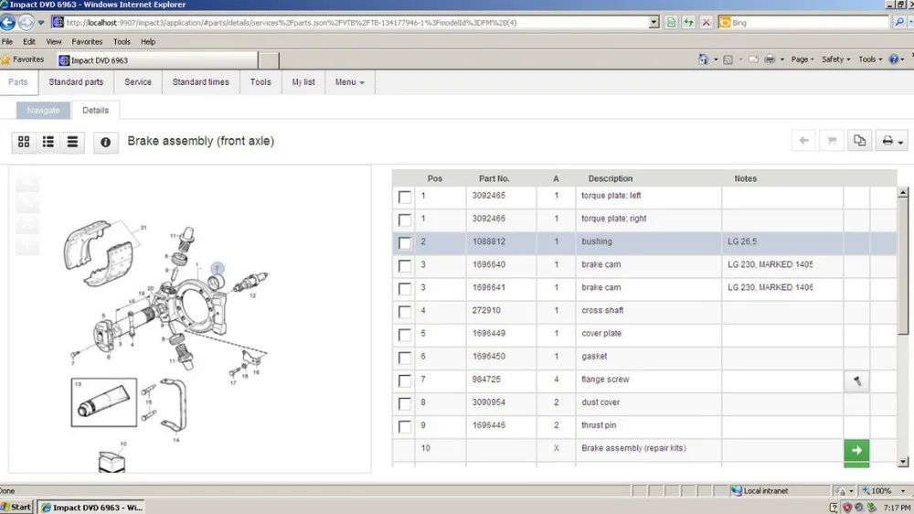Screen dimensions: 914x514
Task: Check box for bushing row
Action: tap(405, 242)
